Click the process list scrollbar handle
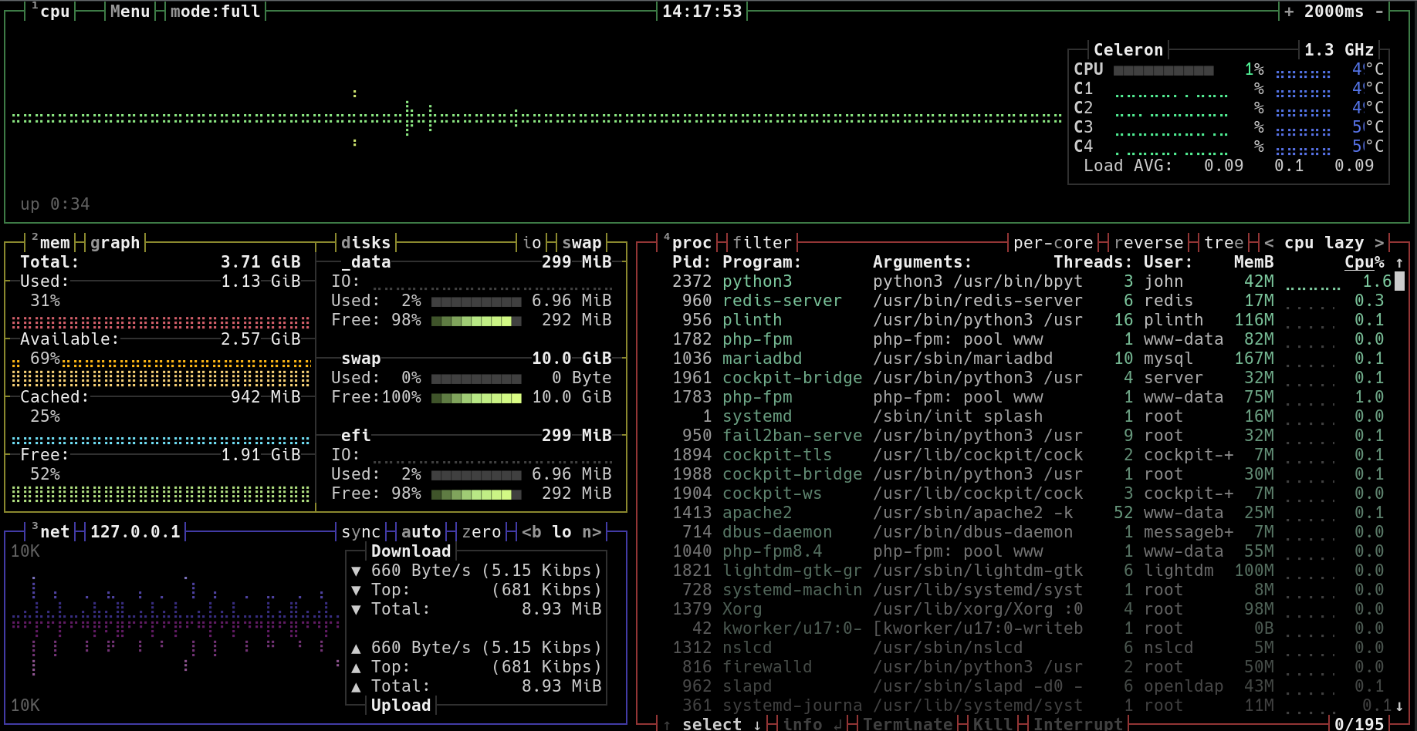Screen dimensions: 1417x731 1399,281
